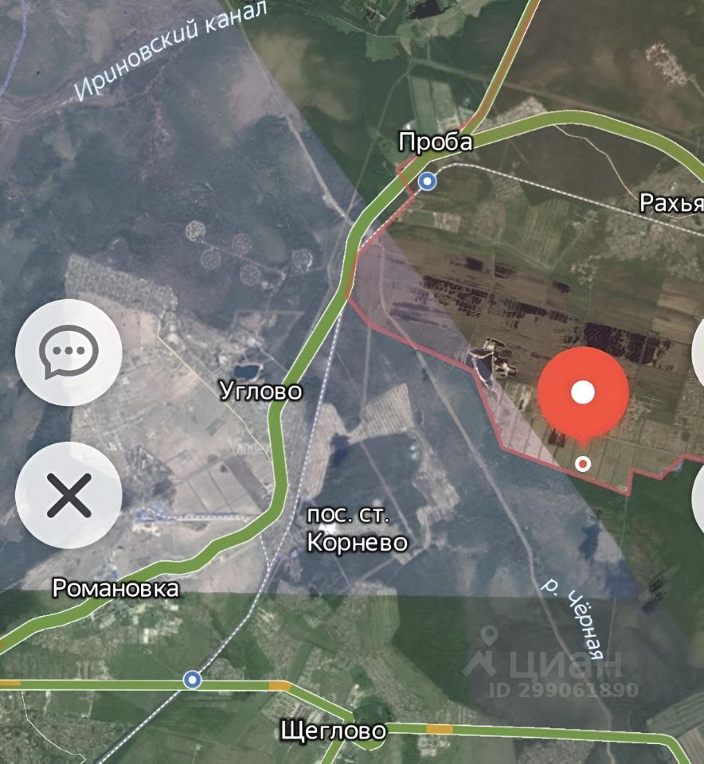Screen dimensions: 704x764
Task: Click the red-outlined plot boundary area
Action: tap(526, 341)
